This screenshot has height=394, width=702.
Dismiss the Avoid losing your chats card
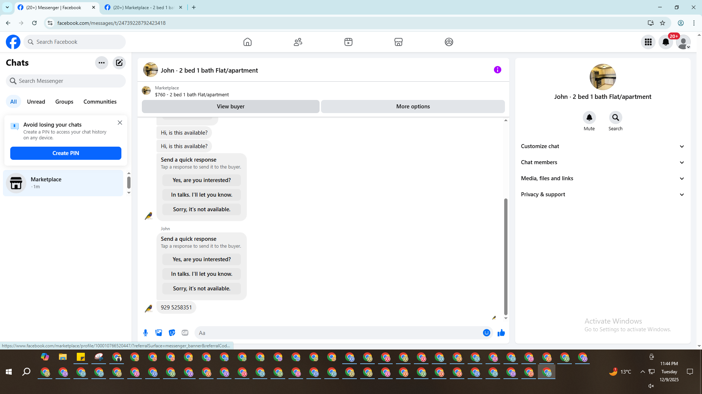pyautogui.click(x=120, y=123)
